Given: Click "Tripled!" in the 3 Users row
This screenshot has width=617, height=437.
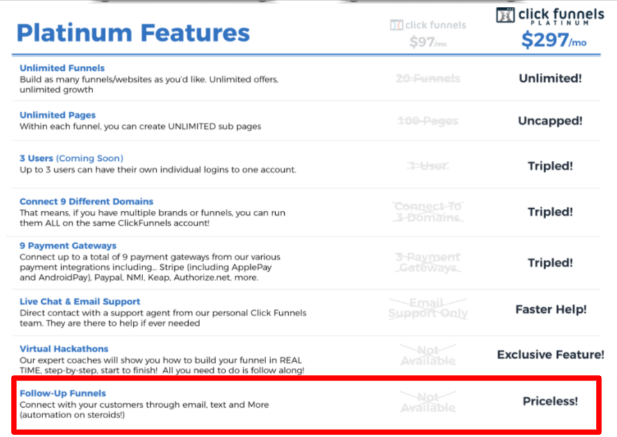Looking at the screenshot, I should click(550, 166).
